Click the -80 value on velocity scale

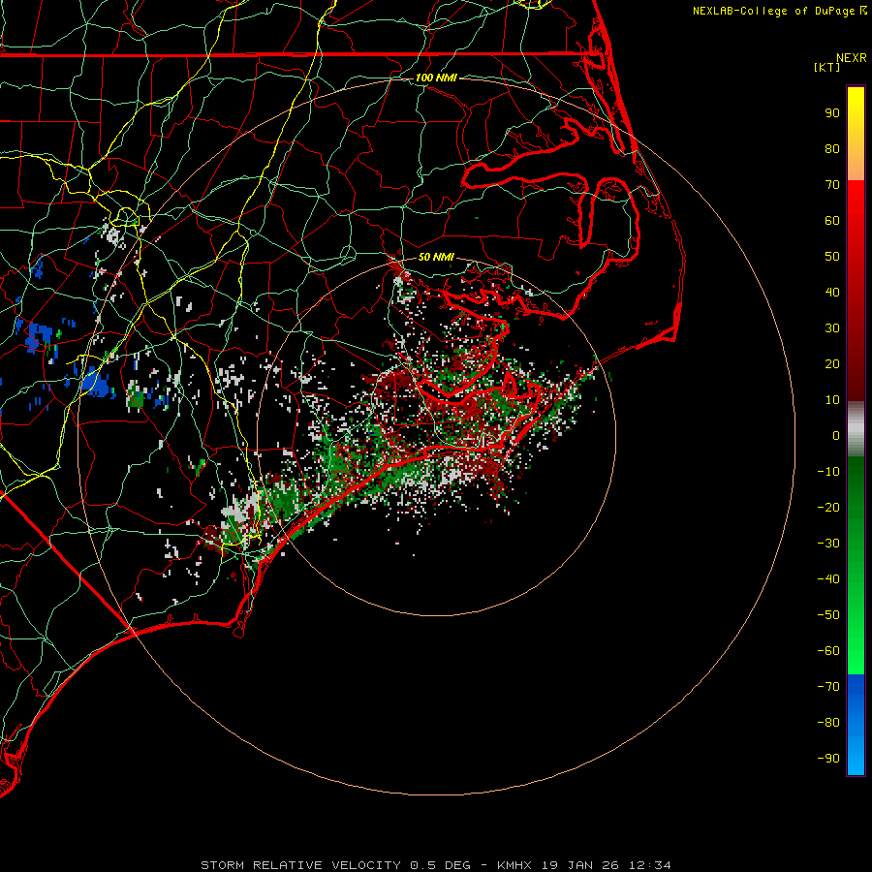tap(828, 723)
